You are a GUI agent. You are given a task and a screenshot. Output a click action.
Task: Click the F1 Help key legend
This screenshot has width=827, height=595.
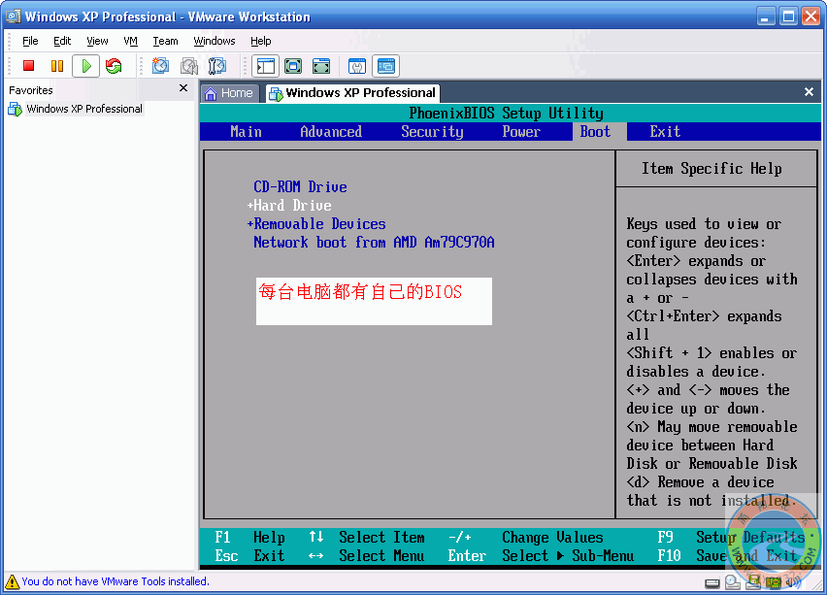250,538
